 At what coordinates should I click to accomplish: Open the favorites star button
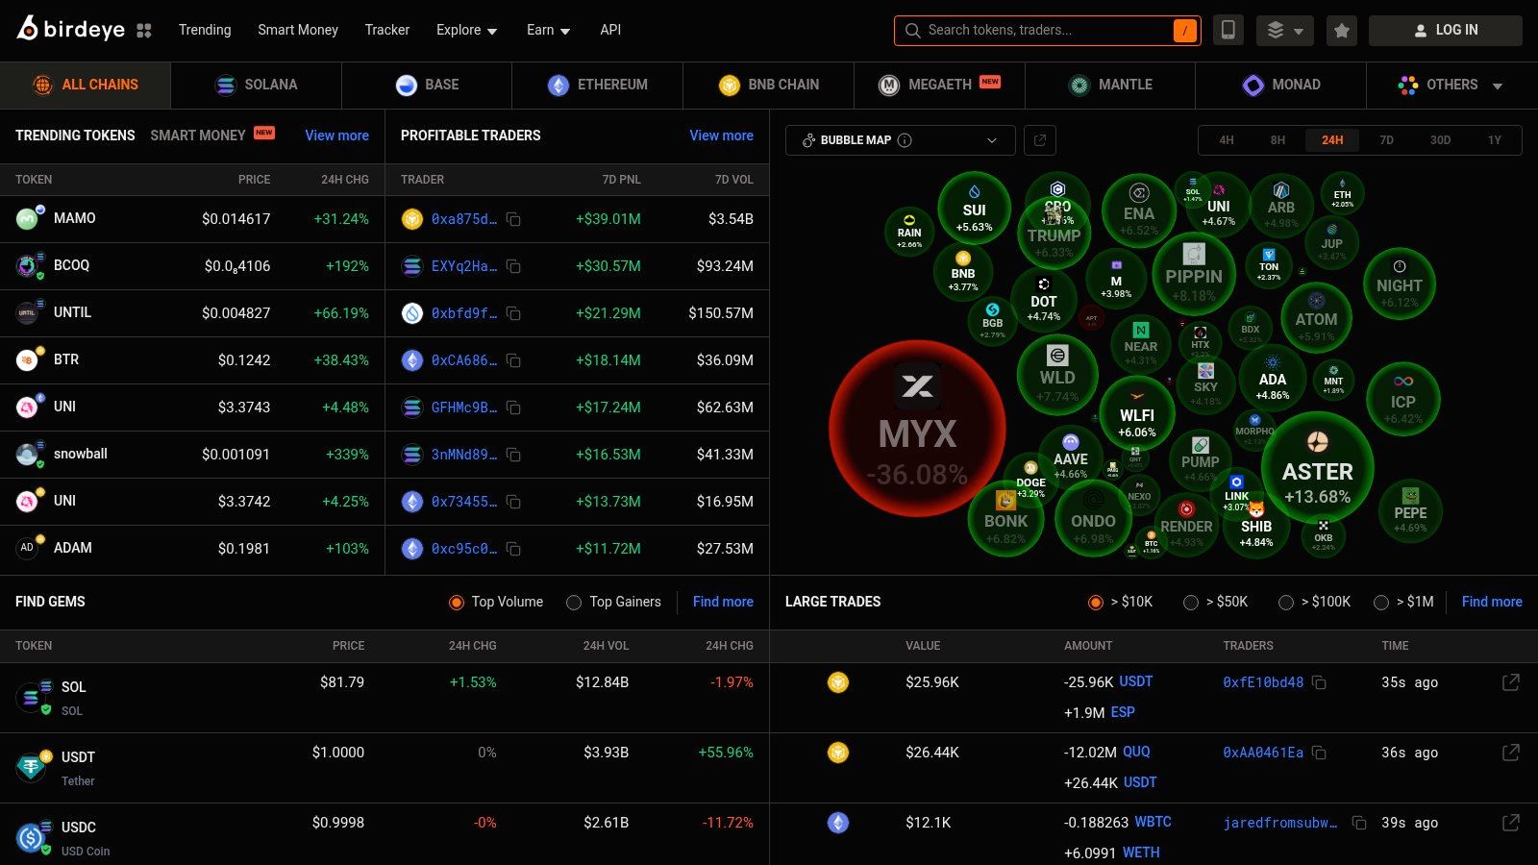click(x=1342, y=31)
